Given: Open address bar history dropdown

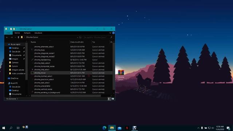Looking at the screenshot, I should tap(78, 37).
